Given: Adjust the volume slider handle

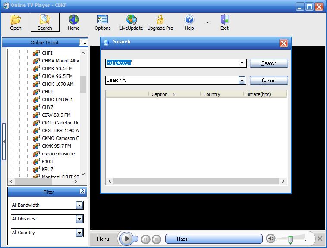Looking at the screenshot, I should pos(290,239).
